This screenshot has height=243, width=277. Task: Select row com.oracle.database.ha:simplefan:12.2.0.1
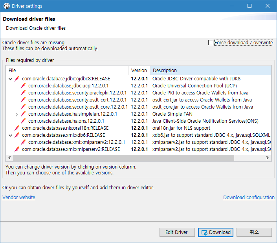click(138, 114)
